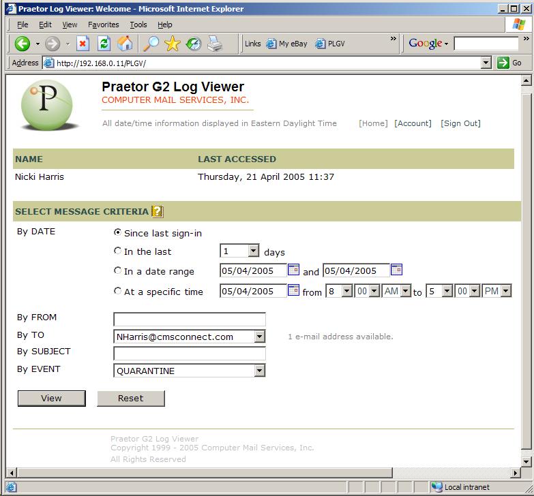Open the Help menu
Image resolution: width=534 pixels, height=496 pixels.
click(165, 25)
